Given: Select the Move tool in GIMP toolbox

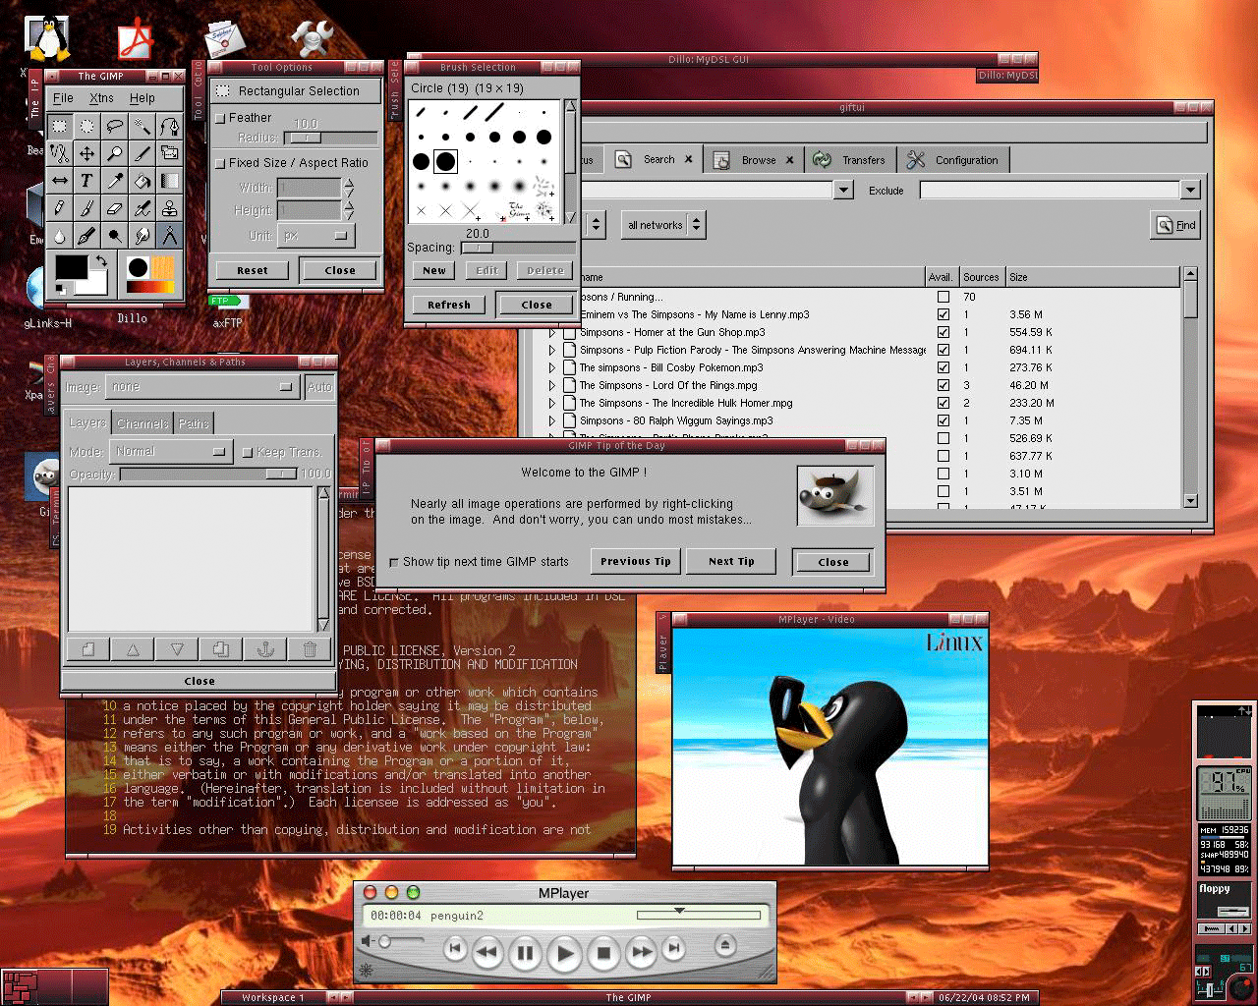Looking at the screenshot, I should [87, 153].
